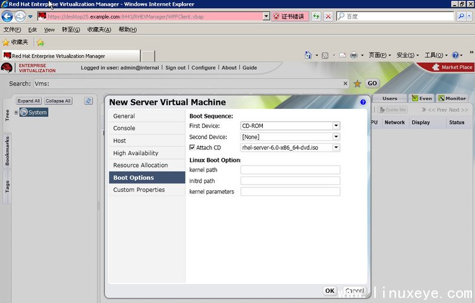Open the Monitor tab
This screenshot has height=303, width=475.
453,99
